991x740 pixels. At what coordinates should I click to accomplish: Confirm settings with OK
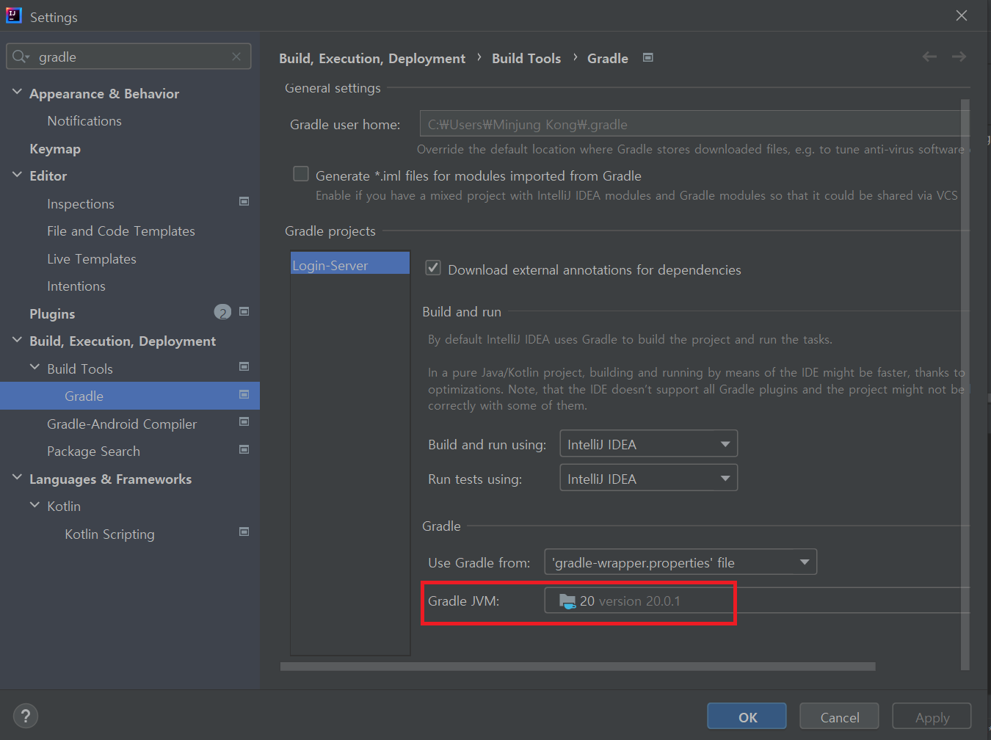pyautogui.click(x=747, y=717)
